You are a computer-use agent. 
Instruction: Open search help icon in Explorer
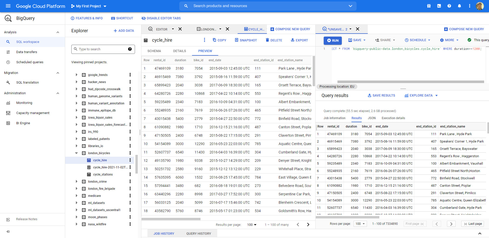tap(130, 49)
